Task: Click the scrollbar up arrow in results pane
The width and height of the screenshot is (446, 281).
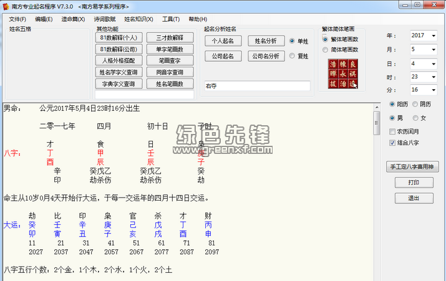Action: coord(377,107)
